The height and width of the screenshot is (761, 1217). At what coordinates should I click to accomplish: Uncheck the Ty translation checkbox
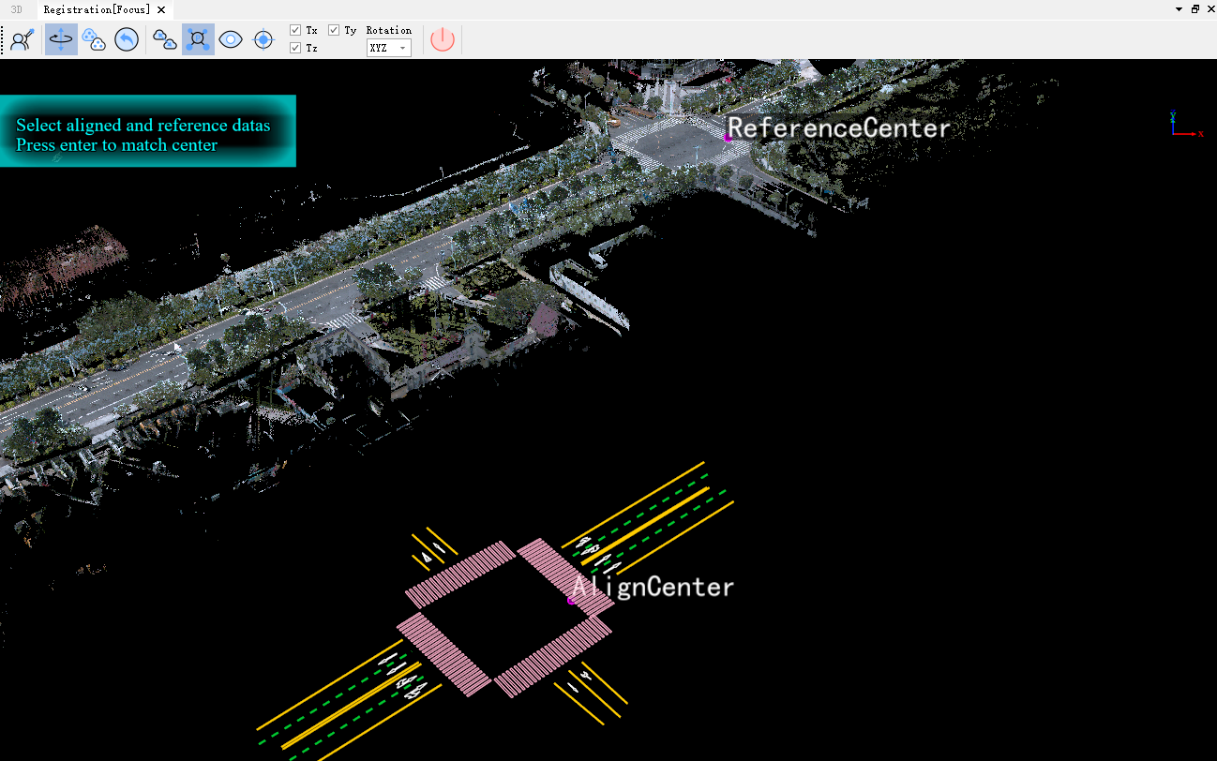point(334,30)
